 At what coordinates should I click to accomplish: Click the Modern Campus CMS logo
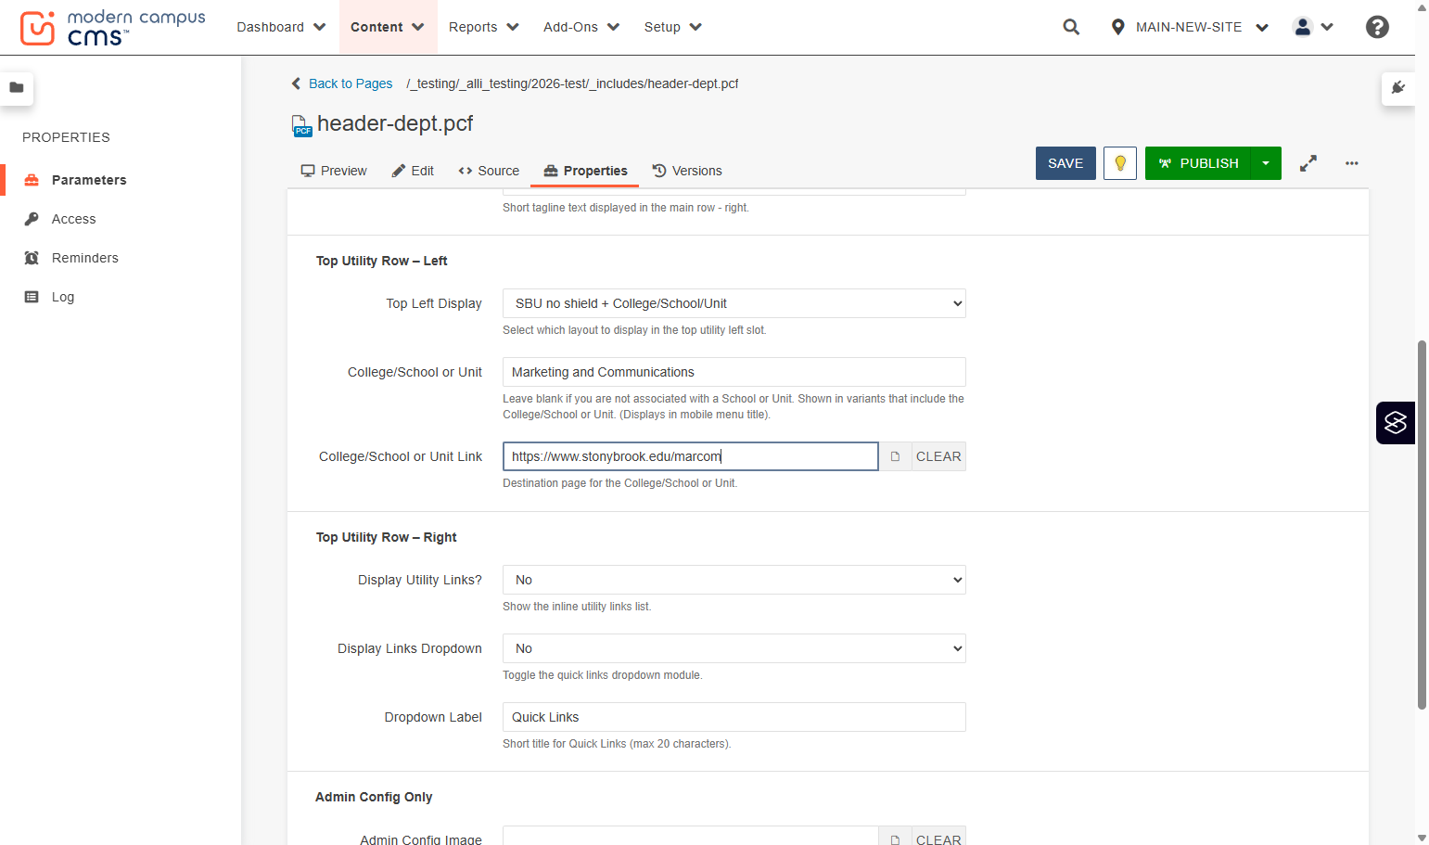click(x=112, y=28)
